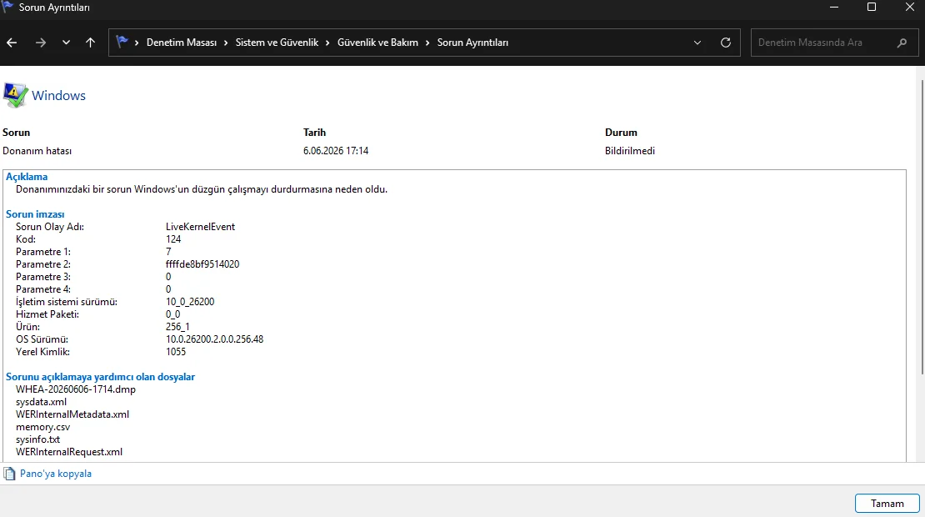925x517 pixels.
Task: Click the Ürün value 256_1
Action: point(177,327)
